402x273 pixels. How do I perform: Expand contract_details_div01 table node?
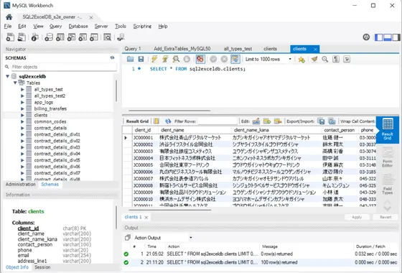22,134
